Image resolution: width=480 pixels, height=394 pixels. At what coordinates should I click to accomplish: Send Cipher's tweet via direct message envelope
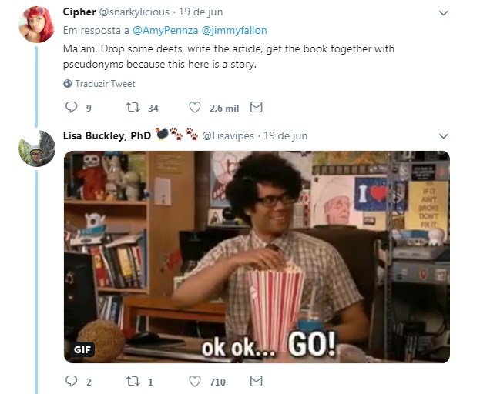pos(257,107)
